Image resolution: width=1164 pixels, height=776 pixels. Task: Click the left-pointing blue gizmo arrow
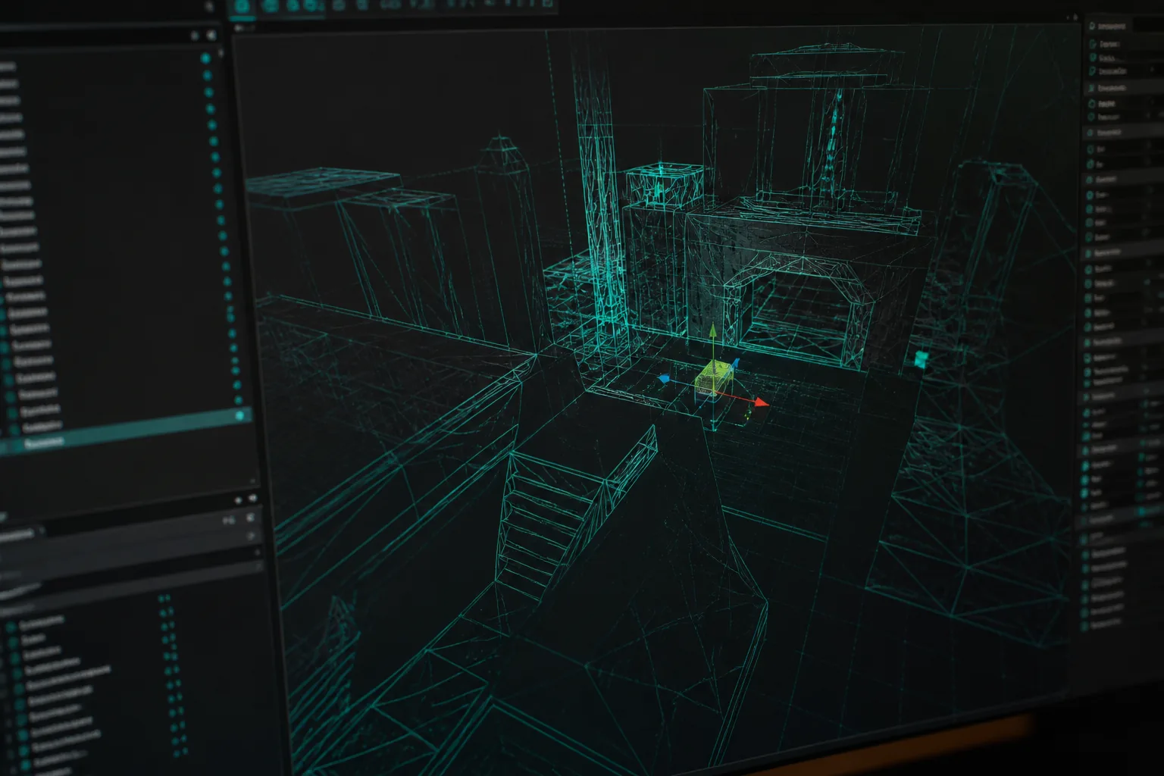point(664,377)
